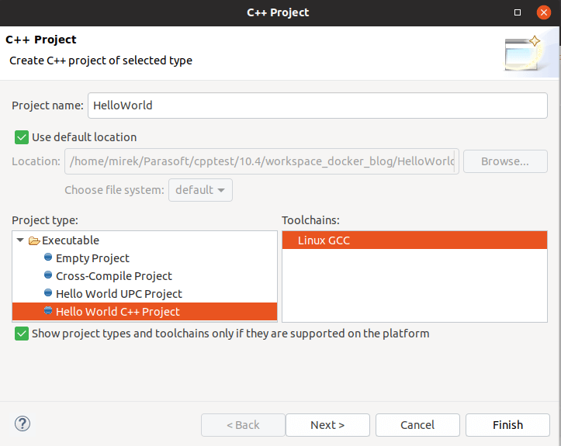This screenshot has width=561, height=446.
Task: Click the Finish button
Action: tap(507, 425)
